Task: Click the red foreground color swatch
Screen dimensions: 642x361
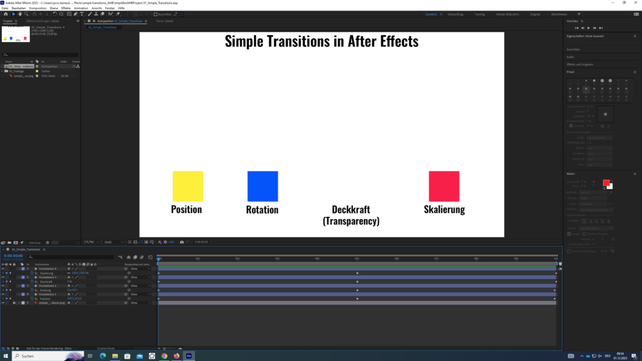Action: [x=606, y=182]
